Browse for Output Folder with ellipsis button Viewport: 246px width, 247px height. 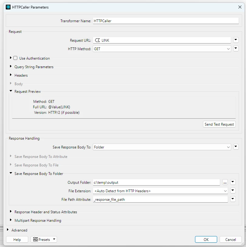click(x=225, y=183)
